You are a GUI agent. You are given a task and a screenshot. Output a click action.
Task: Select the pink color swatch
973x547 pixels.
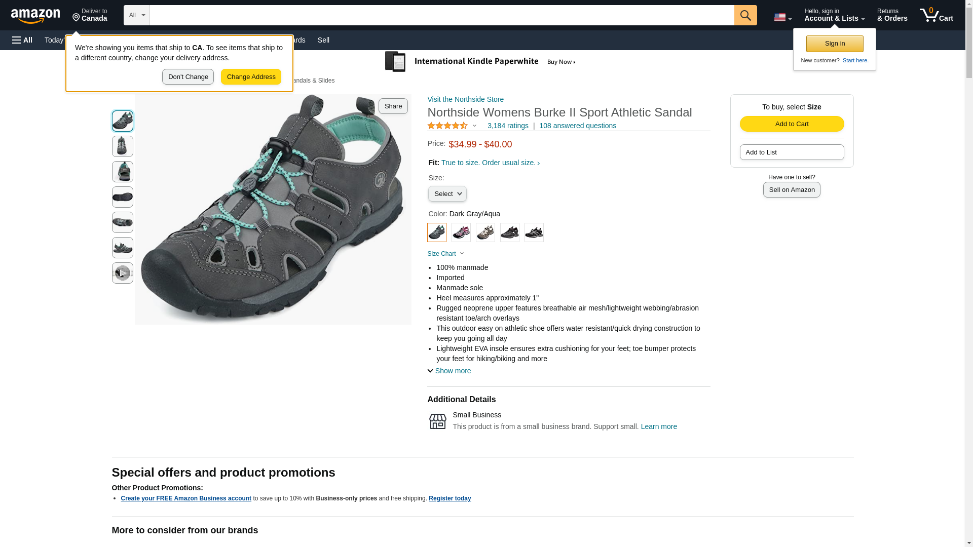click(x=461, y=232)
